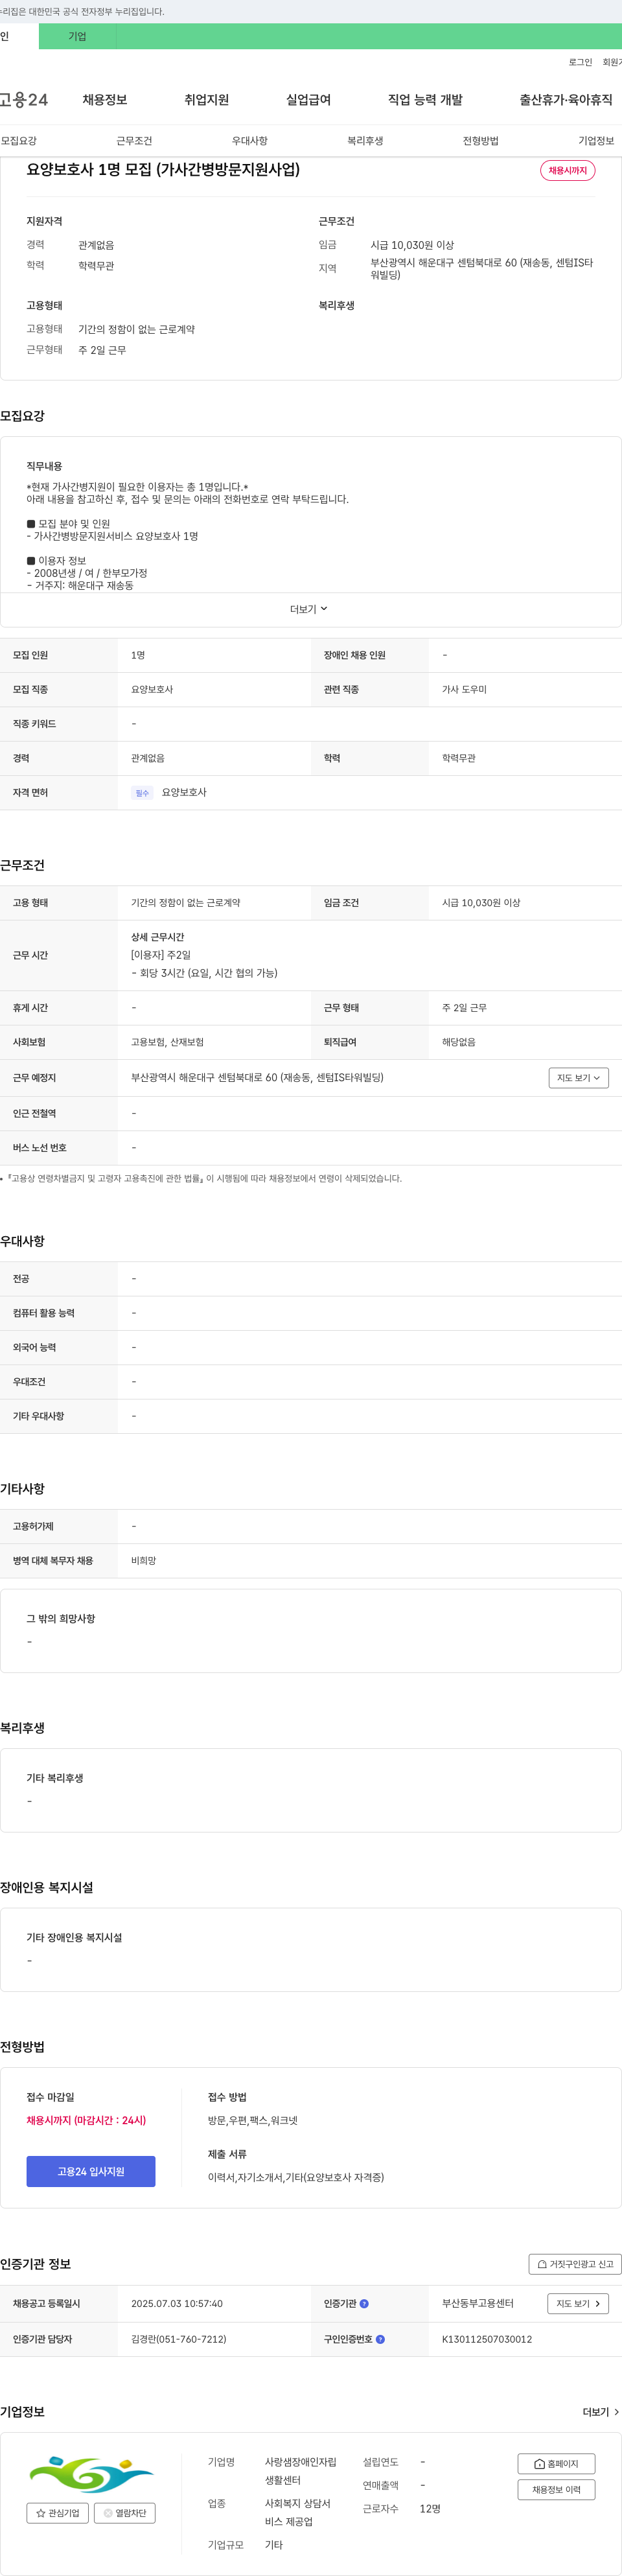
Task: Click the 구인인증번호 help icon
Action: (x=380, y=2340)
